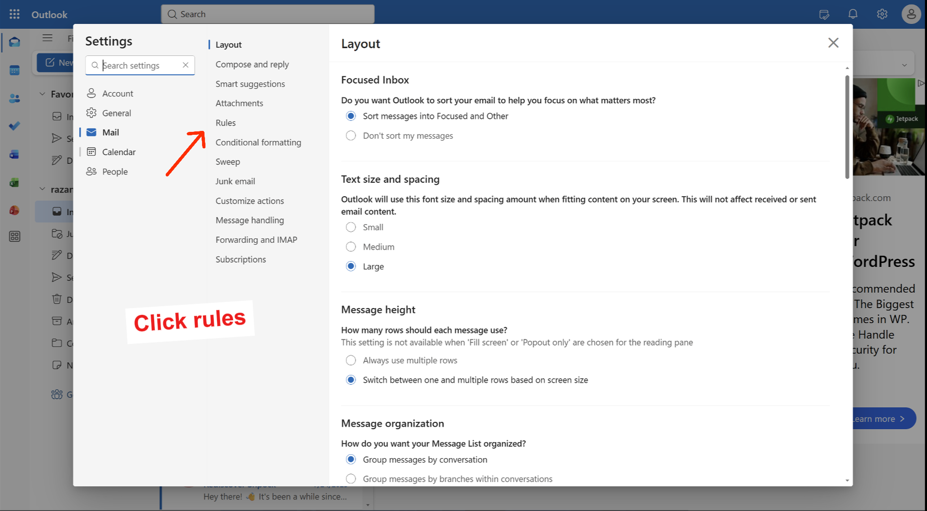Clear the search settings field

coord(185,65)
